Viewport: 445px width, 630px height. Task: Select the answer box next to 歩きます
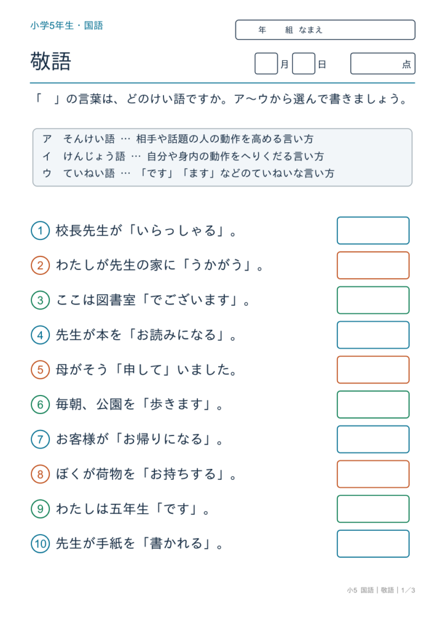coord(372,404)
